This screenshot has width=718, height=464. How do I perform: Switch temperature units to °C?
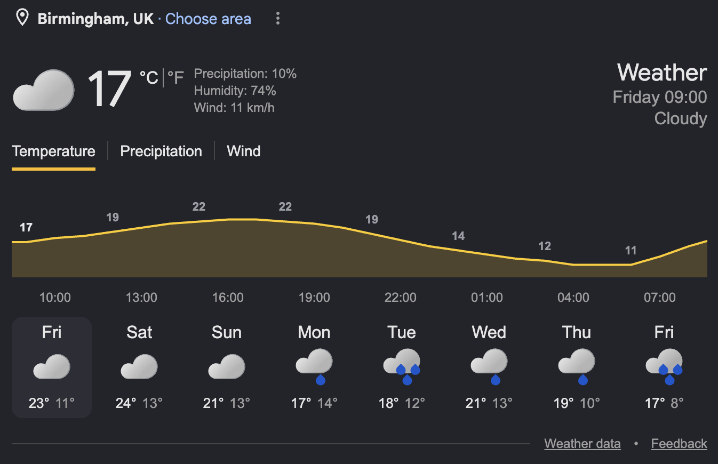[149, 78]
